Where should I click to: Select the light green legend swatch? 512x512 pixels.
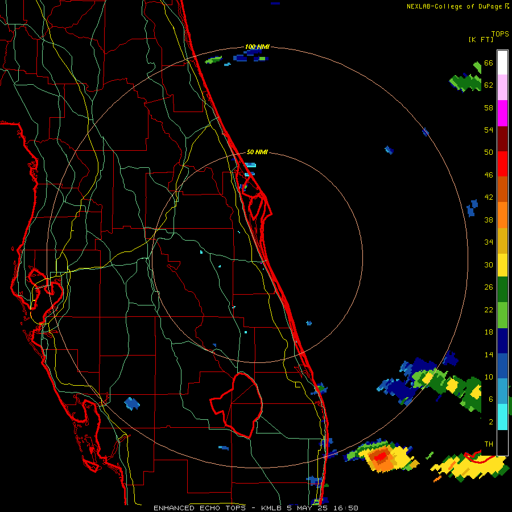[502, 315]
